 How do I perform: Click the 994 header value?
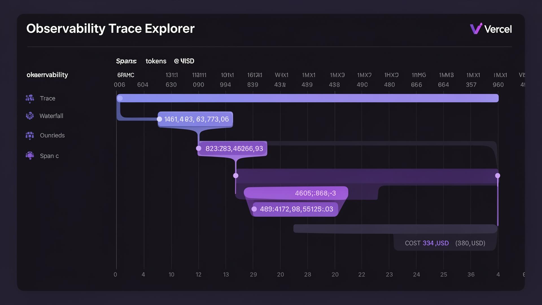[225, 85]
